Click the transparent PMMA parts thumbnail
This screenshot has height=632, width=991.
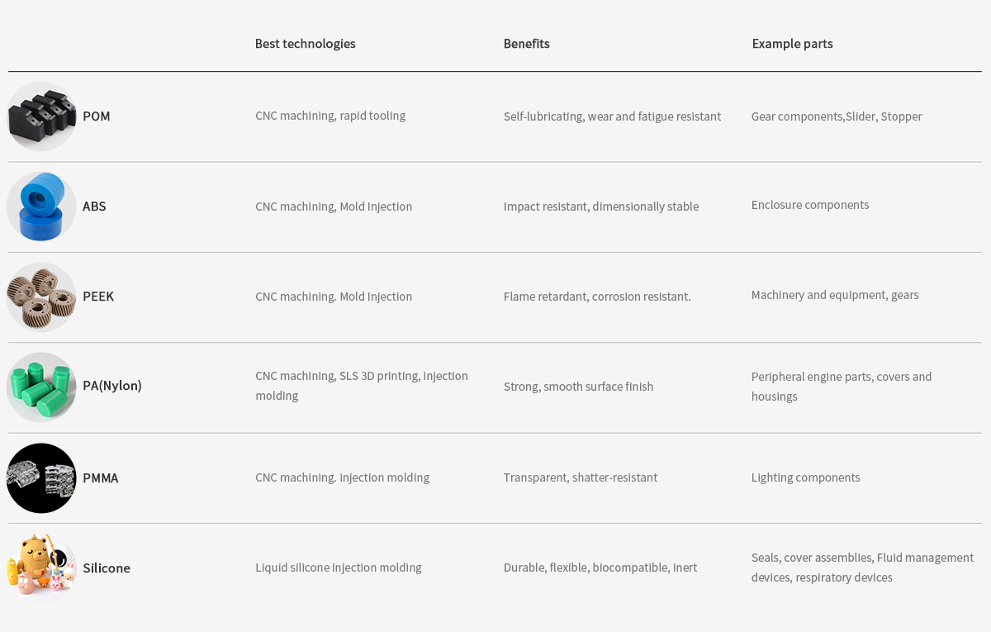(41, 478)
